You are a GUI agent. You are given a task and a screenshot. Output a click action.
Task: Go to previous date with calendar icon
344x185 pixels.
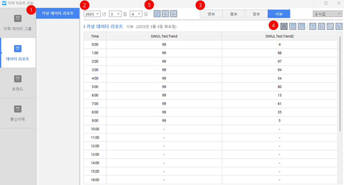pyautogui.click(x=165, y=14)
